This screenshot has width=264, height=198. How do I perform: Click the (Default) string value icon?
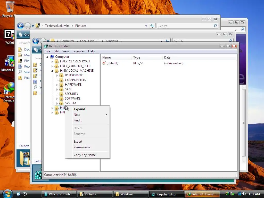[104, 63]
